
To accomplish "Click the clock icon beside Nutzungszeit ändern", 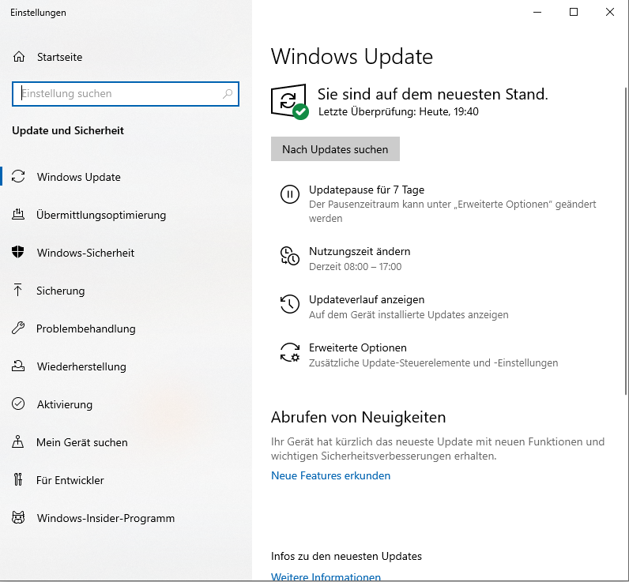I will pos(290,256).
